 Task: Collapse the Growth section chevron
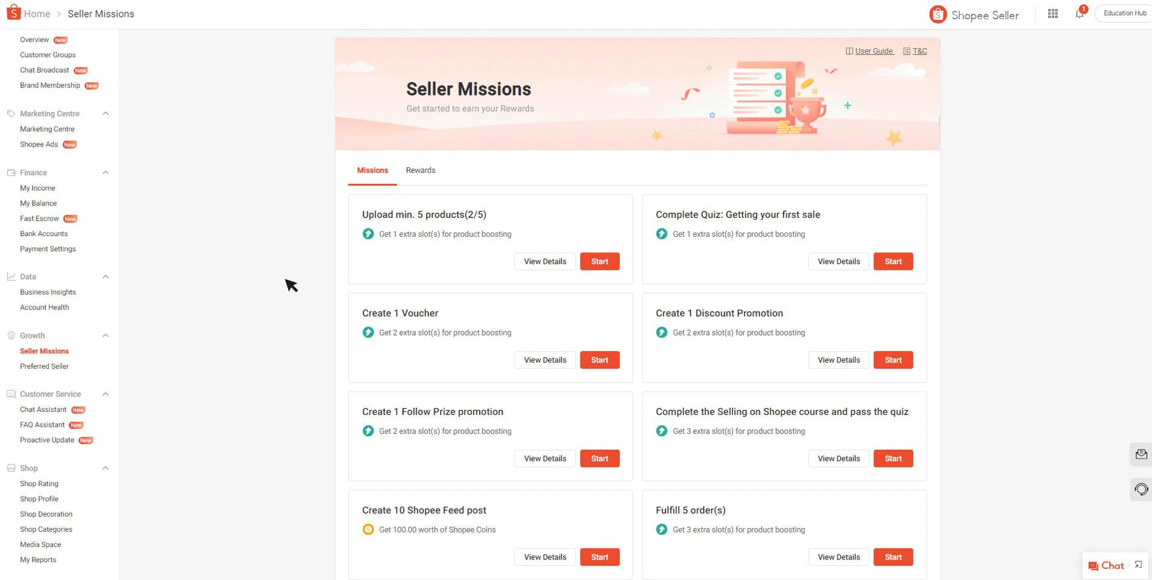point(105,335)
